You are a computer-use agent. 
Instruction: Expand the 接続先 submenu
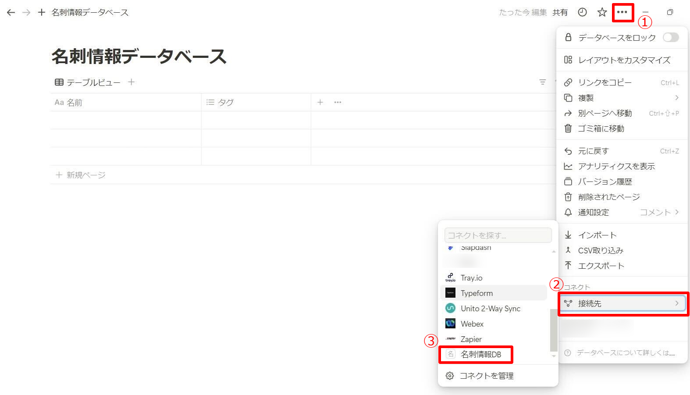pos(622,303)
